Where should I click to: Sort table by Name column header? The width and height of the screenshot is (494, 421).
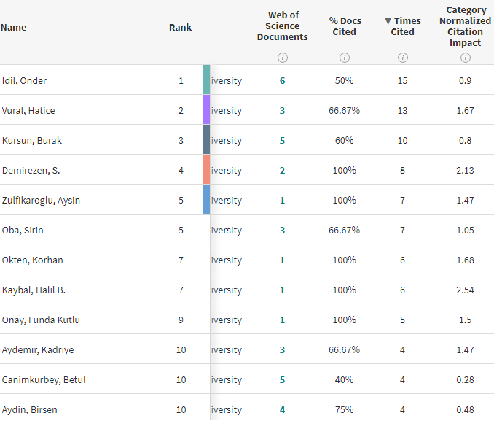[x=14, y=28]
